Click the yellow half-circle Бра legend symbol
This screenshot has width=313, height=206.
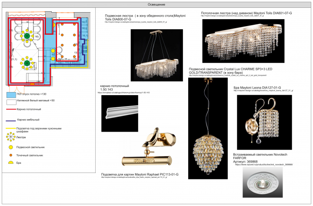(x=11, y=163)
